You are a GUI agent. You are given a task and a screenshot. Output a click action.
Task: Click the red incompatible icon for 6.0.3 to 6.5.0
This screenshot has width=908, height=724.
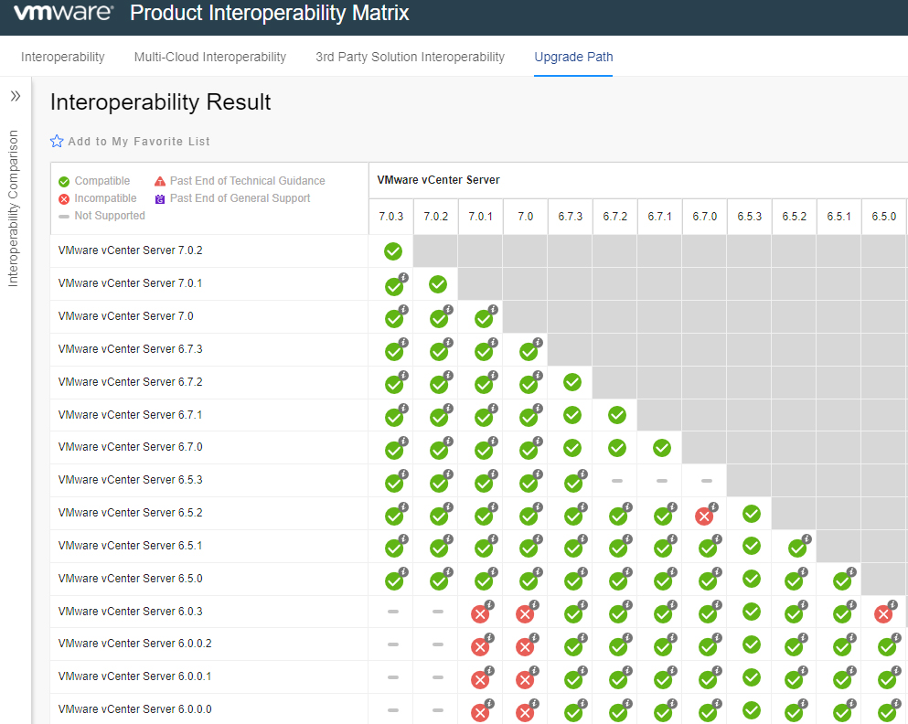point(883,613)
